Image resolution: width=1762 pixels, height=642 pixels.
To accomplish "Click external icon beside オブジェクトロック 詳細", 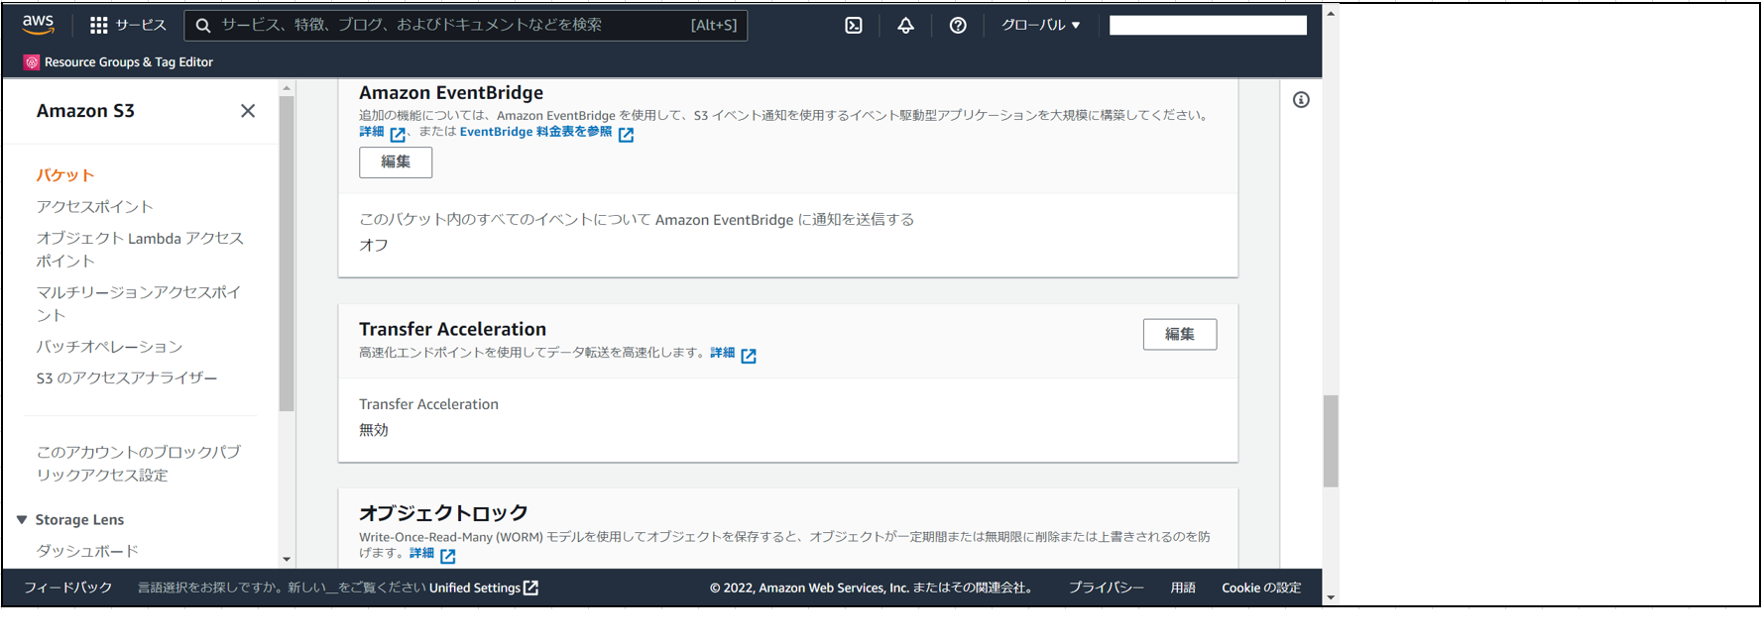I will click(448, 556).
